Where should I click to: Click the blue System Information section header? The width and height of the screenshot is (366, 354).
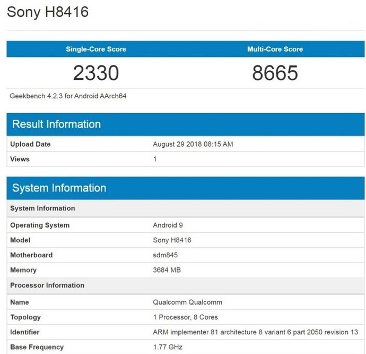186,188
